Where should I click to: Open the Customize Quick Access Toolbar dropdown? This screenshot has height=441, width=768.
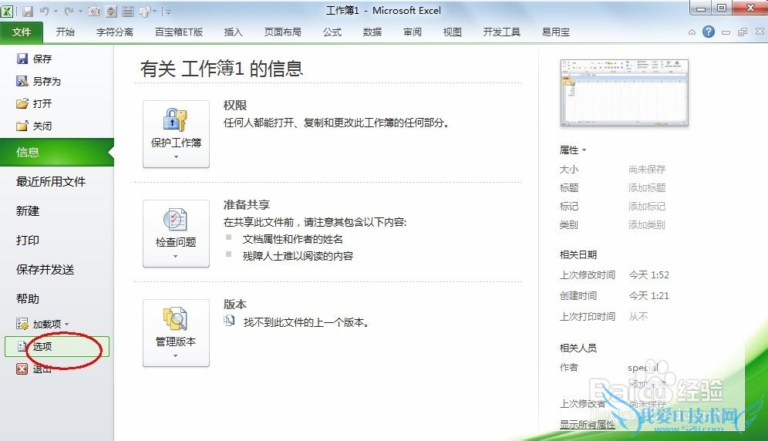[x=167, y=12]
